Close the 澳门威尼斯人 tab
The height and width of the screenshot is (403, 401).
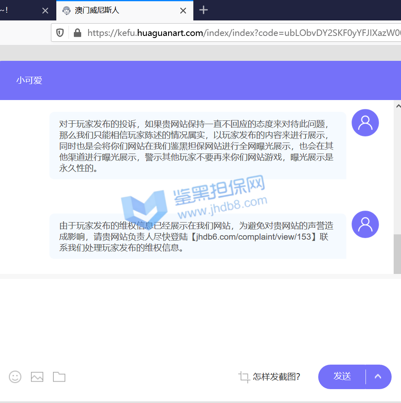click(183, 11)
